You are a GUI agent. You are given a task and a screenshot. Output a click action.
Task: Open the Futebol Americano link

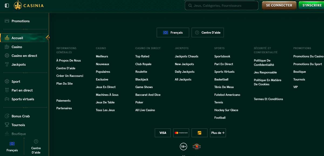pyautogui.click(x=227, y=95)
